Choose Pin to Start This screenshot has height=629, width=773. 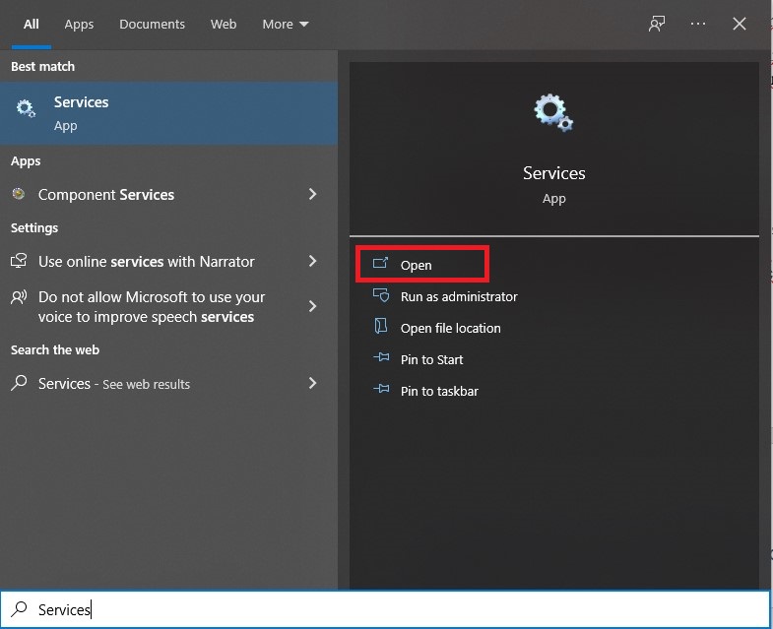tap(431, 360)
